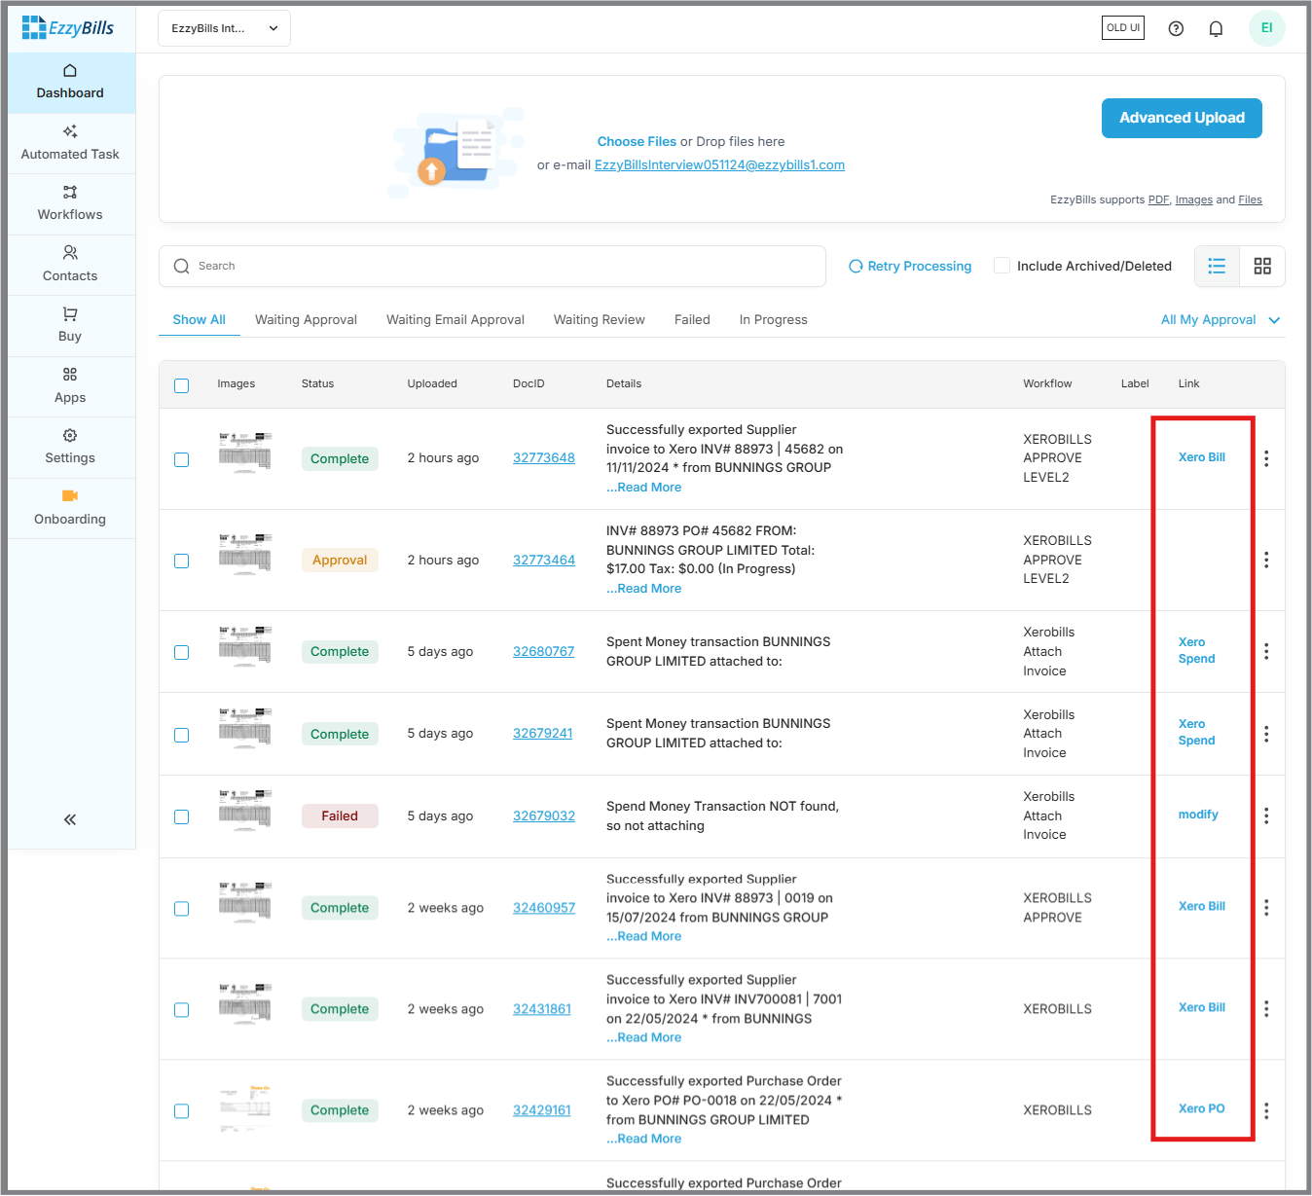This screenshot has width=1312, height=1196.
Task: Open Xero PO link for document 32429161
Action: (1202, 1108)
